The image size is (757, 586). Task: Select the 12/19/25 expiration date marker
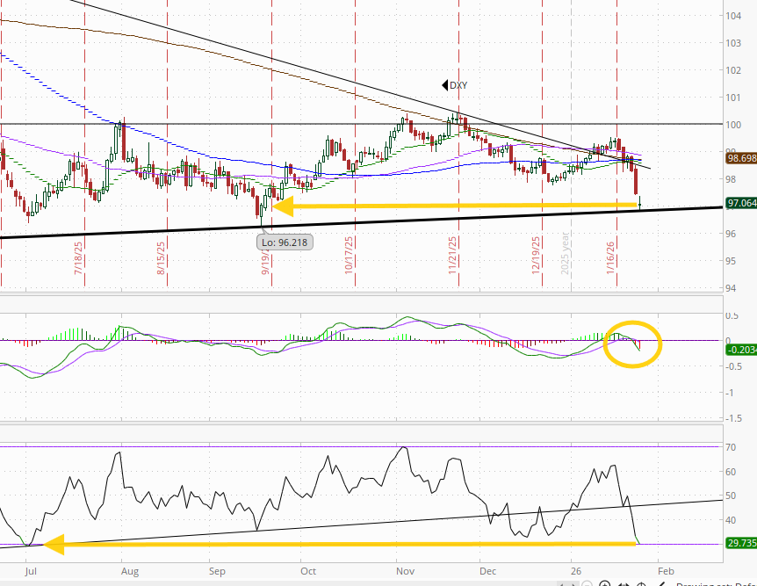tap(536, 256)
